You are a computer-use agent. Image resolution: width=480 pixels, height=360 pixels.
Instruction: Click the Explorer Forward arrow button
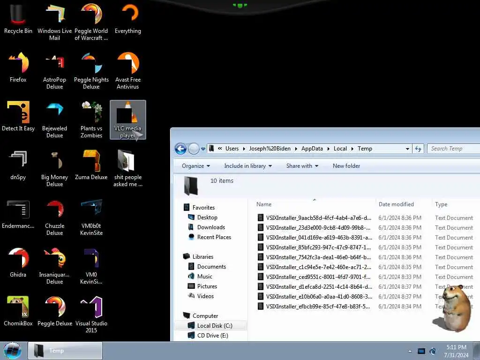[x=194, y=149]
